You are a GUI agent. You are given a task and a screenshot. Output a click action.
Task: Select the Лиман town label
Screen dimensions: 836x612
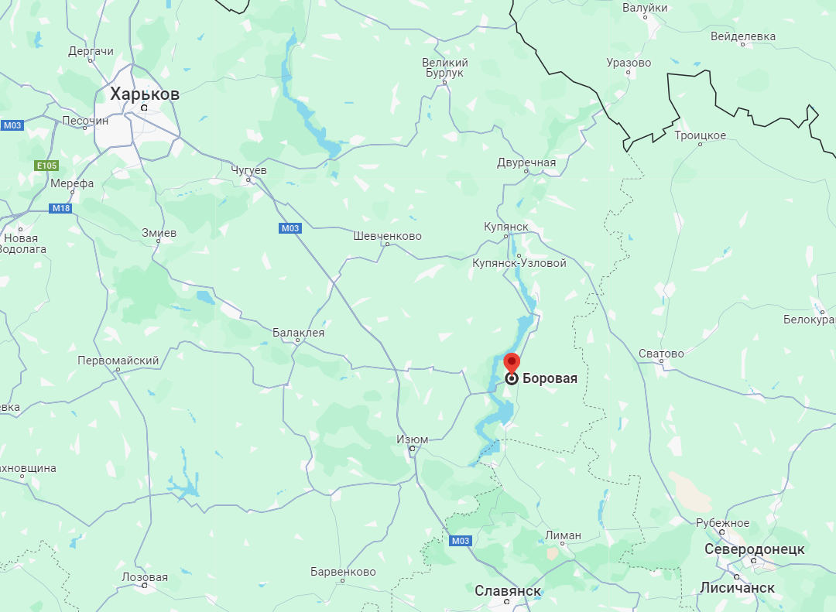click(563, 535)
